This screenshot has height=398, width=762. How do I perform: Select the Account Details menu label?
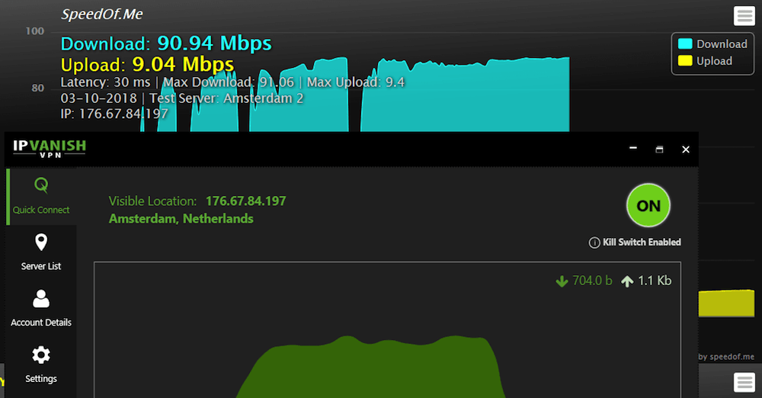[41, 323]
